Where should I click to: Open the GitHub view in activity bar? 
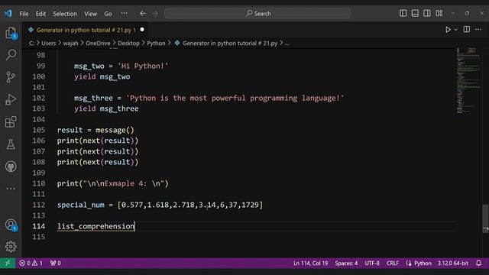[11, 167]
